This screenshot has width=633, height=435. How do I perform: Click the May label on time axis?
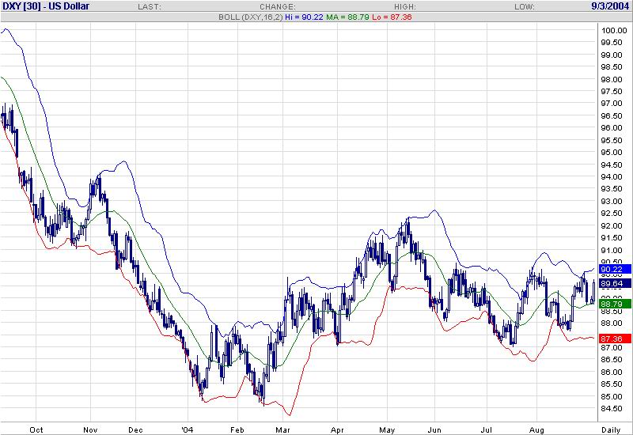[x=385, y=429]
